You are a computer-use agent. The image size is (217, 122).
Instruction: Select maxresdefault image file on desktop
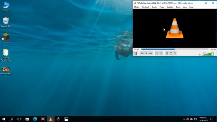pyautogui.click(x=6, y=71)
